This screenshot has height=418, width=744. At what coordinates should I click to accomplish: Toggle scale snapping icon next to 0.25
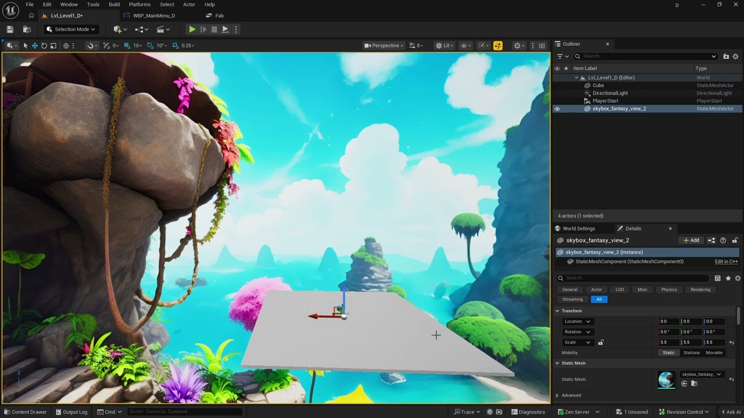175,45
